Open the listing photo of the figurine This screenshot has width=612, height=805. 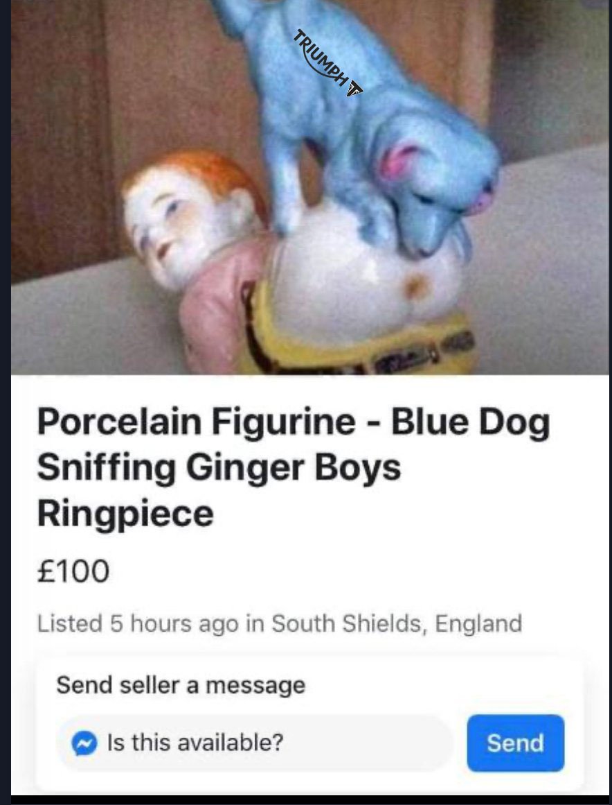[x=310, y=187]
